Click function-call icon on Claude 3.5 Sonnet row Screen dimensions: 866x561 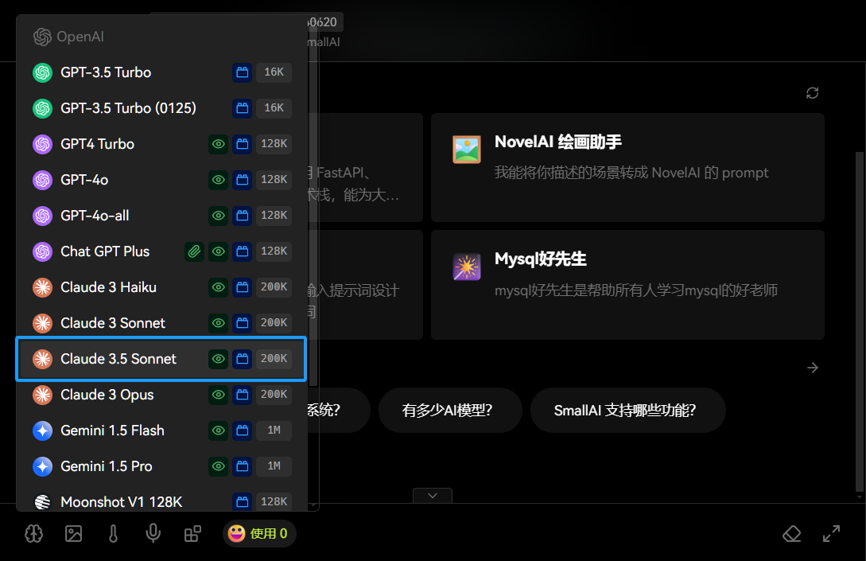click(x=242, y=359)
